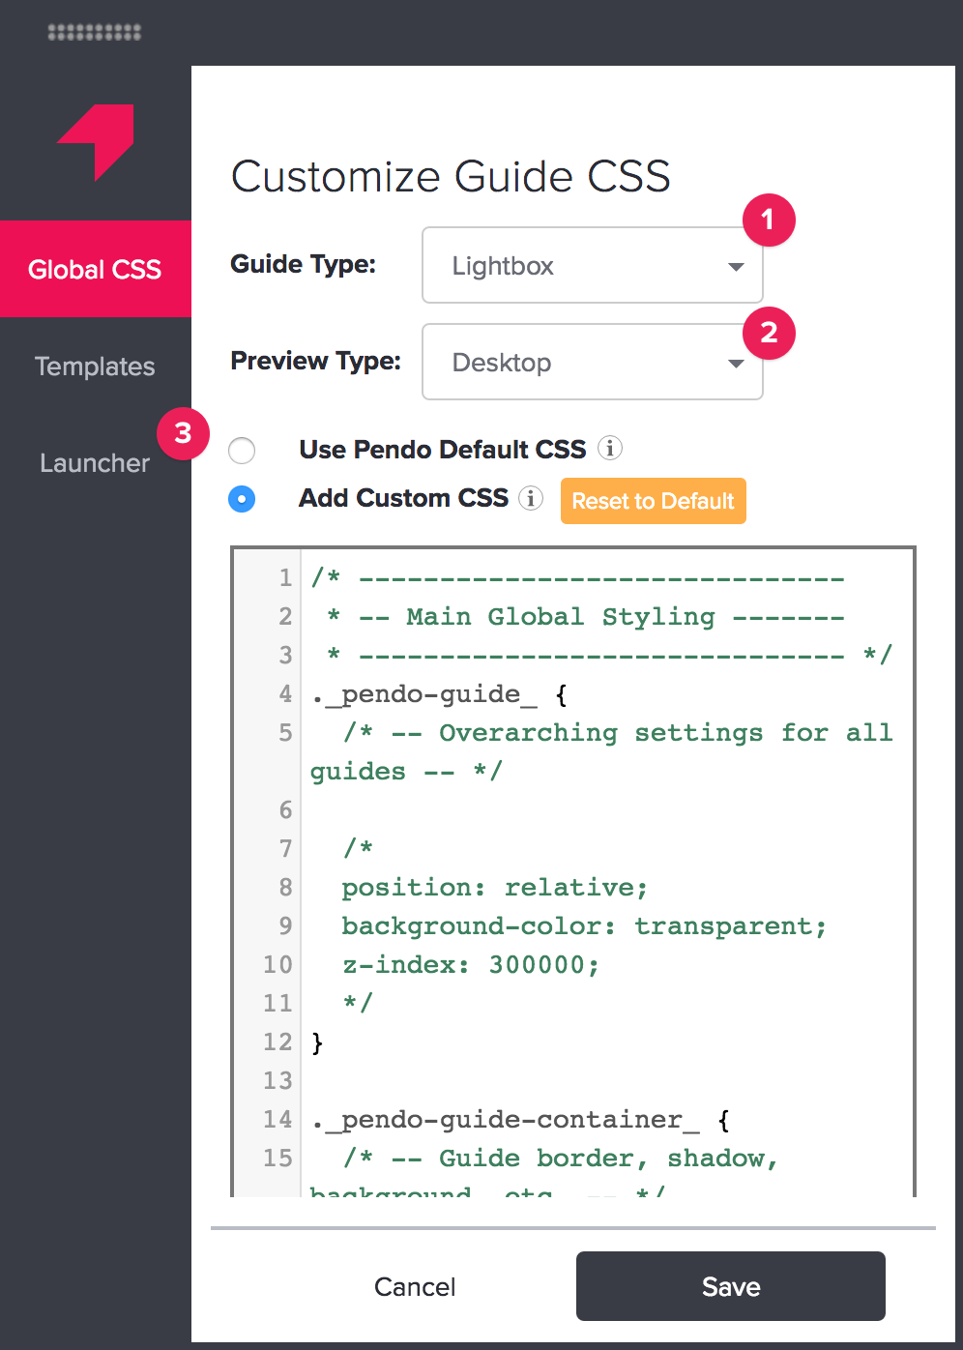Image resolution: width=963 pixels, height=1350 pixels.
Task: Click info icon beside Use Pendo Default CSS
Action: click(610, 449)
